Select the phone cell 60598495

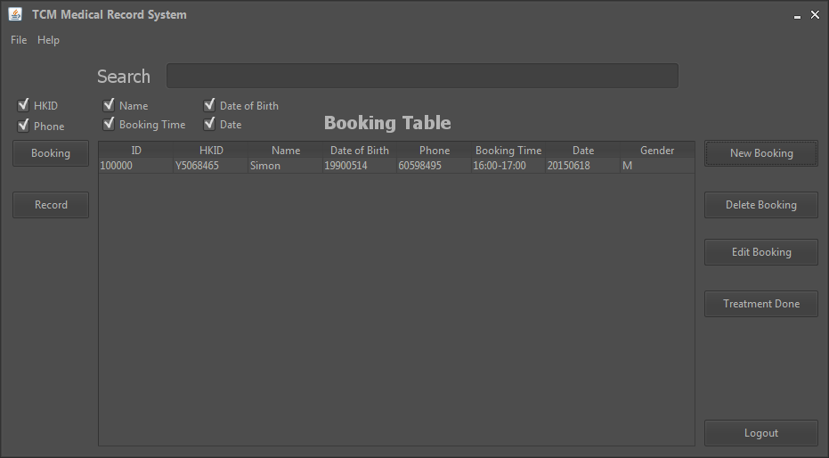(x=434, y=166)
